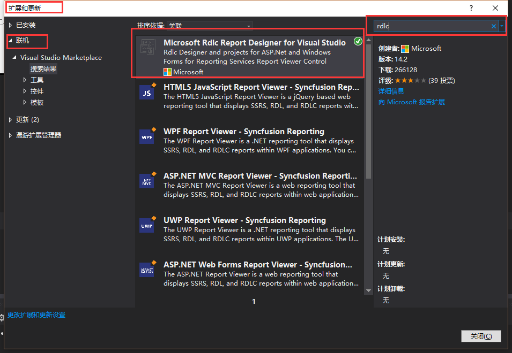Viewport: 512px width, 353px height.
Task: Click the rating stars in details pane
Action: [410, 80]
